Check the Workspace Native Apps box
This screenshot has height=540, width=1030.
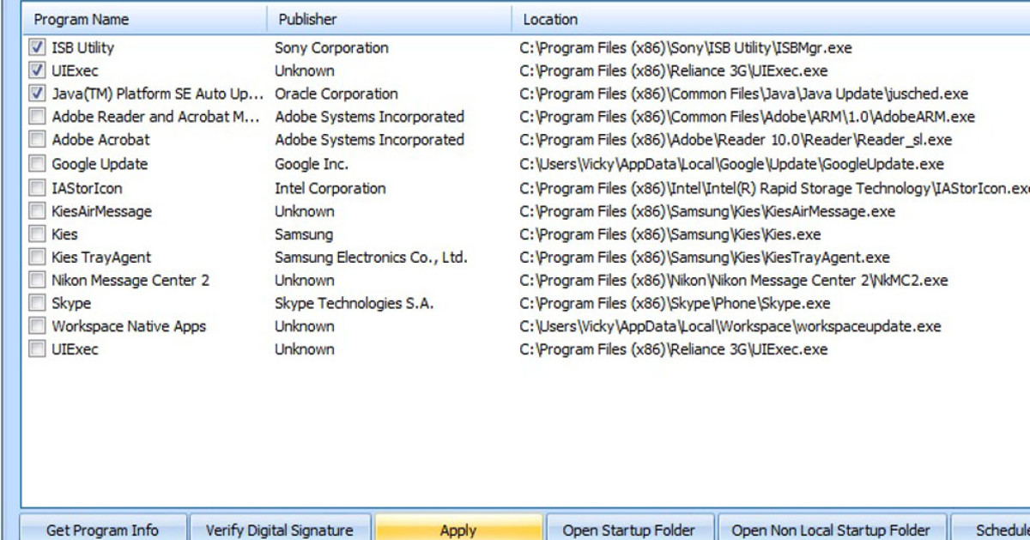point(37,326)
